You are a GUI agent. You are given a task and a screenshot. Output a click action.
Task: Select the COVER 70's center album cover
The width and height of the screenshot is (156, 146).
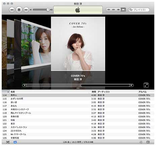pos(78,44)
